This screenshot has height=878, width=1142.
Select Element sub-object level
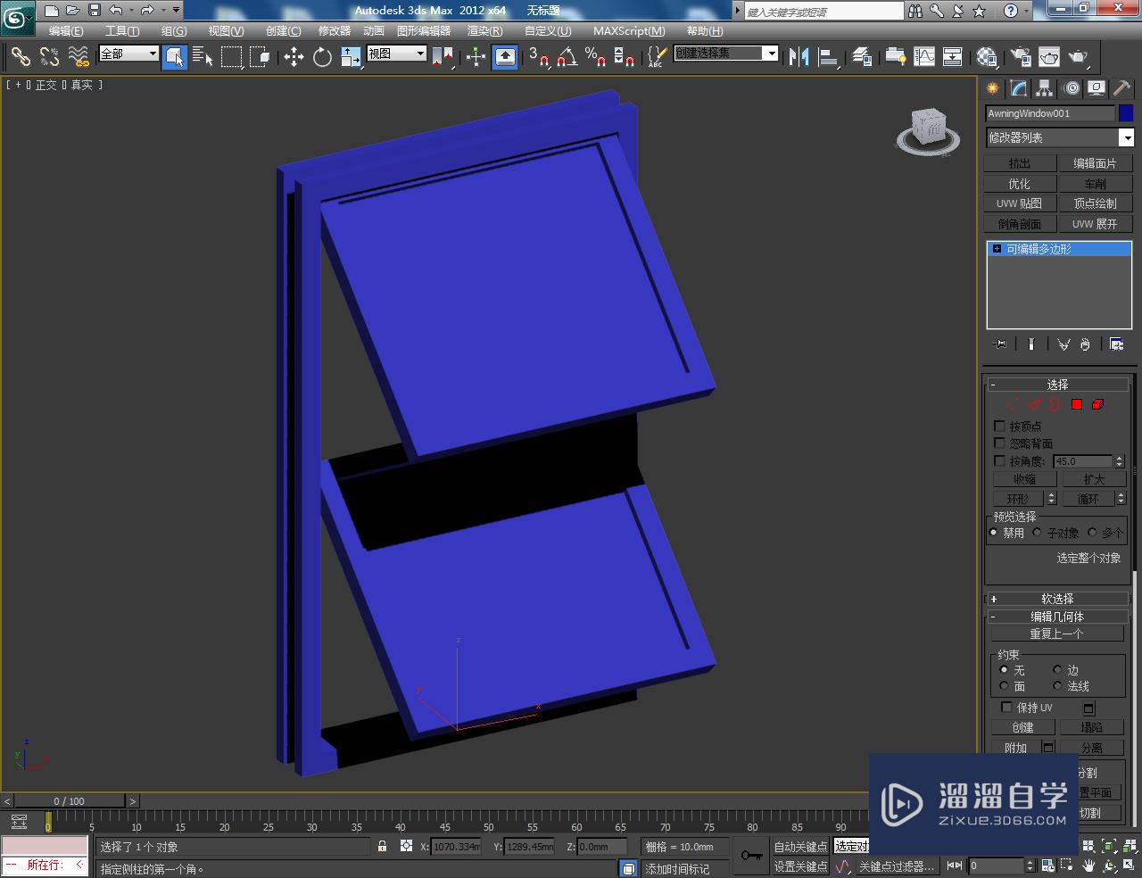click(1098, 404)
